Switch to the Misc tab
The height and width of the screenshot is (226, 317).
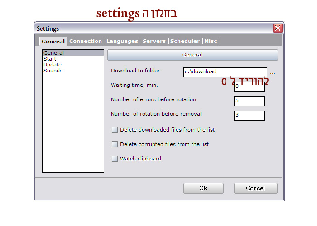(x=211, y=41)
